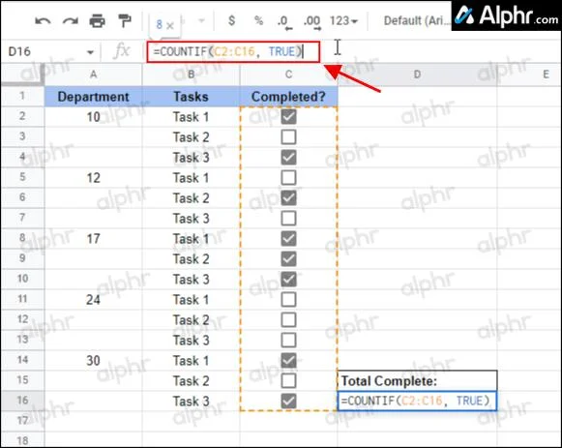The height and width of the screenshot is (448, 562).
Task: Click the Completed? header cell
Action: point(288,97)
